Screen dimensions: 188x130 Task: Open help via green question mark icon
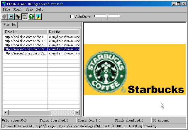(31, 16)
